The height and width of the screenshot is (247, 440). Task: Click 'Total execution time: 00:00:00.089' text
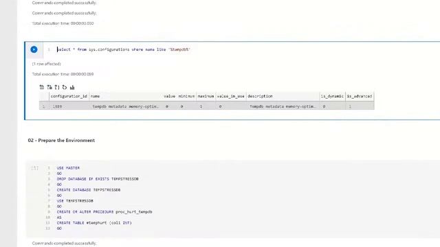(63, 74)
